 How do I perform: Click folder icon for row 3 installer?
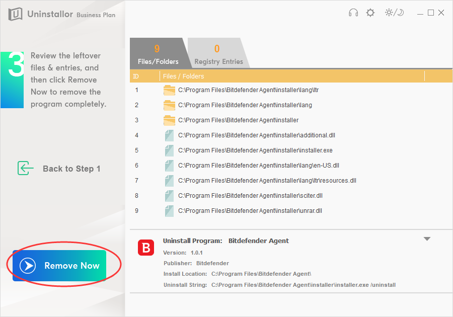169,120
